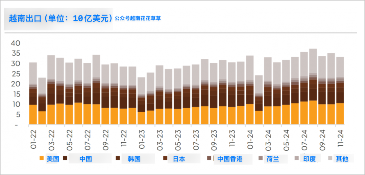Click the chart title 越南出口（单位：10亿美元）
Screen dimensions: 365x175
coord(60,18)
